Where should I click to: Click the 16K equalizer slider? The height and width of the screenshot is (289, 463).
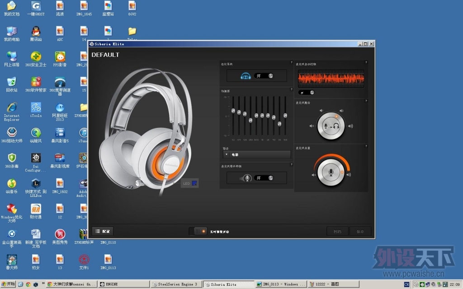coord(285,116)
